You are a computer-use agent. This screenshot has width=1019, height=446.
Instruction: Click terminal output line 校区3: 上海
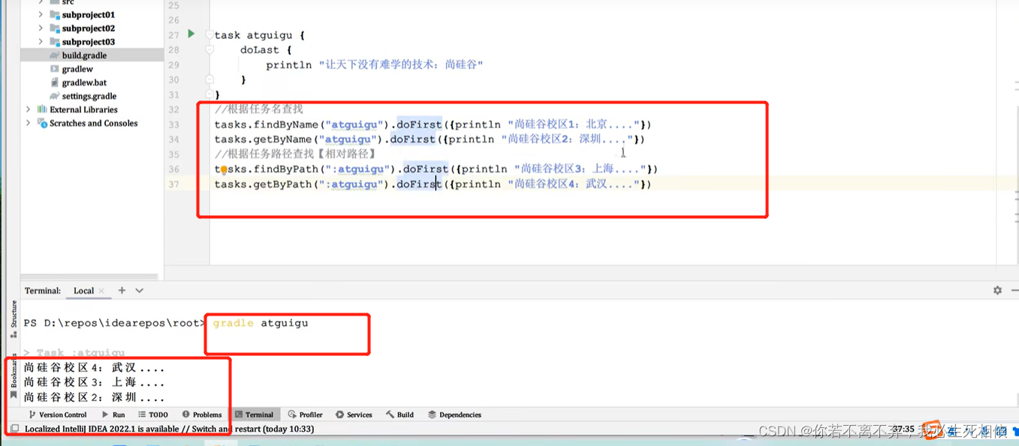pyautogui.click(x=94, y=382)
